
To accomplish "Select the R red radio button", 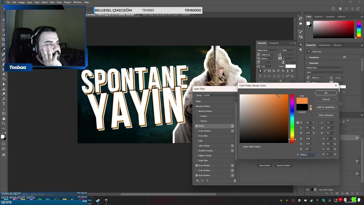I will click(x=298, y=139).
